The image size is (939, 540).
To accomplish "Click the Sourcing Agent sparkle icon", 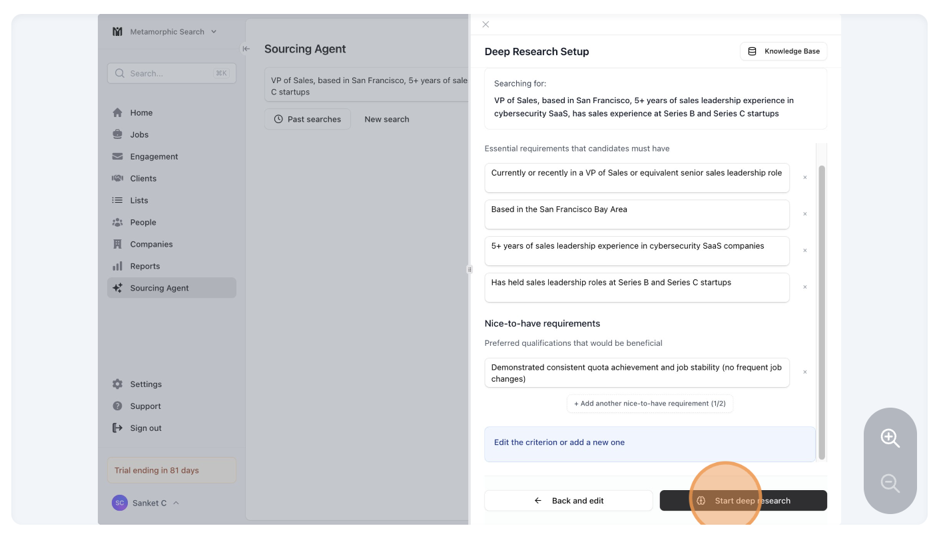I will coord(117,288).
